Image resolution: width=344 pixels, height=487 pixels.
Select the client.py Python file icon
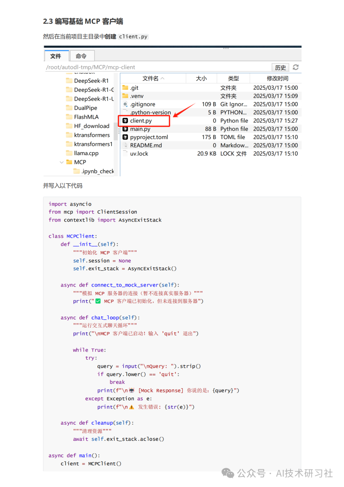(x=125, y=120)
